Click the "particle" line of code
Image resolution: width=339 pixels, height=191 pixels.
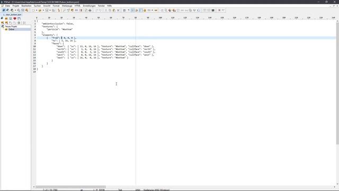pyautogui.click(x=60, y=29)
